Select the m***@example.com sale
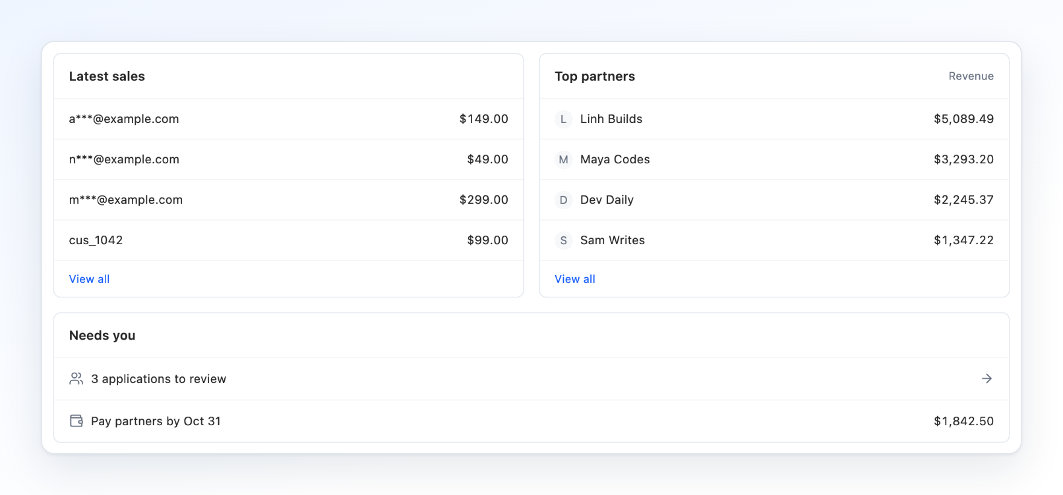1063x495 pixels. click(289, 200)
